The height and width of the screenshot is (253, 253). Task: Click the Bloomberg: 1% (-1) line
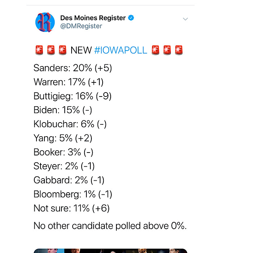tap(73, 194)
